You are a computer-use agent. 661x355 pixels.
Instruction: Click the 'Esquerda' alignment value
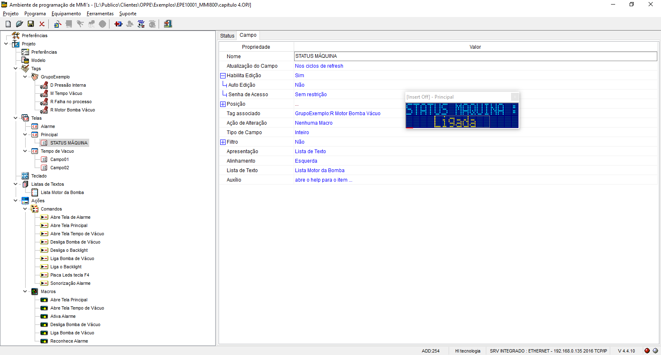(x=306, y=161)
